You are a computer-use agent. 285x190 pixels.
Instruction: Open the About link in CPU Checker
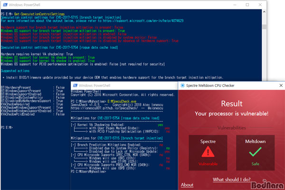pyautogui.click(x=187, y=185)
